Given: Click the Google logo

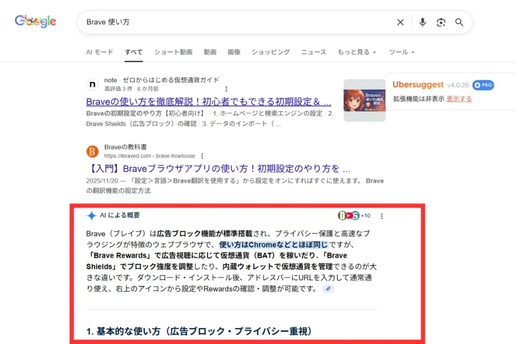Looking at the screenshot, I should coord(35,21).
